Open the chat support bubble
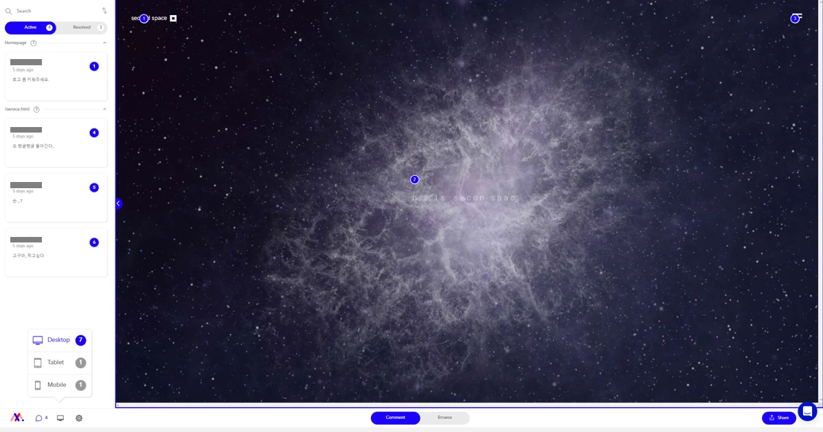 tap(807, 411)
